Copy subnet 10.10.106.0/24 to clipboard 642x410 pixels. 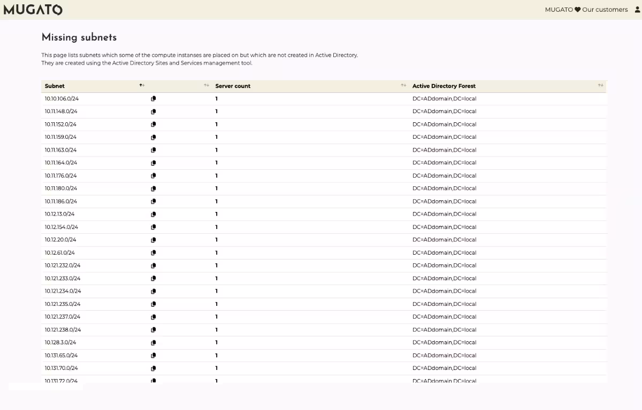(x=154, y=99)
